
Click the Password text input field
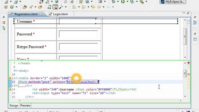[78, 34]
